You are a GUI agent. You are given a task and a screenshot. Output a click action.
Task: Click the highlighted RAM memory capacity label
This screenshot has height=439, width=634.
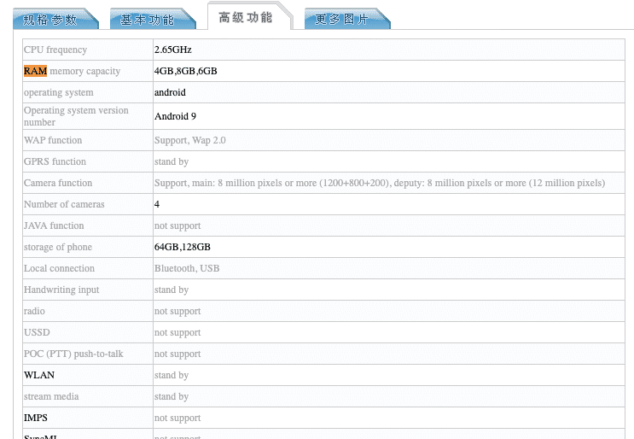(x=72, y=71)
